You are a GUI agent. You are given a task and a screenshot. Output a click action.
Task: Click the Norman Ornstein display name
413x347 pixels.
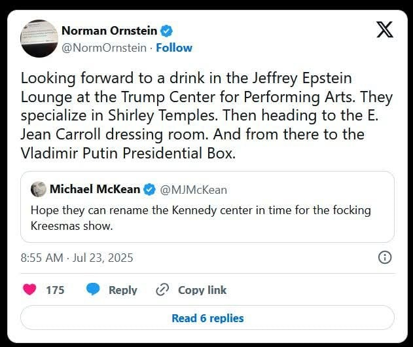pyautogui.click(x=110, y=31)
